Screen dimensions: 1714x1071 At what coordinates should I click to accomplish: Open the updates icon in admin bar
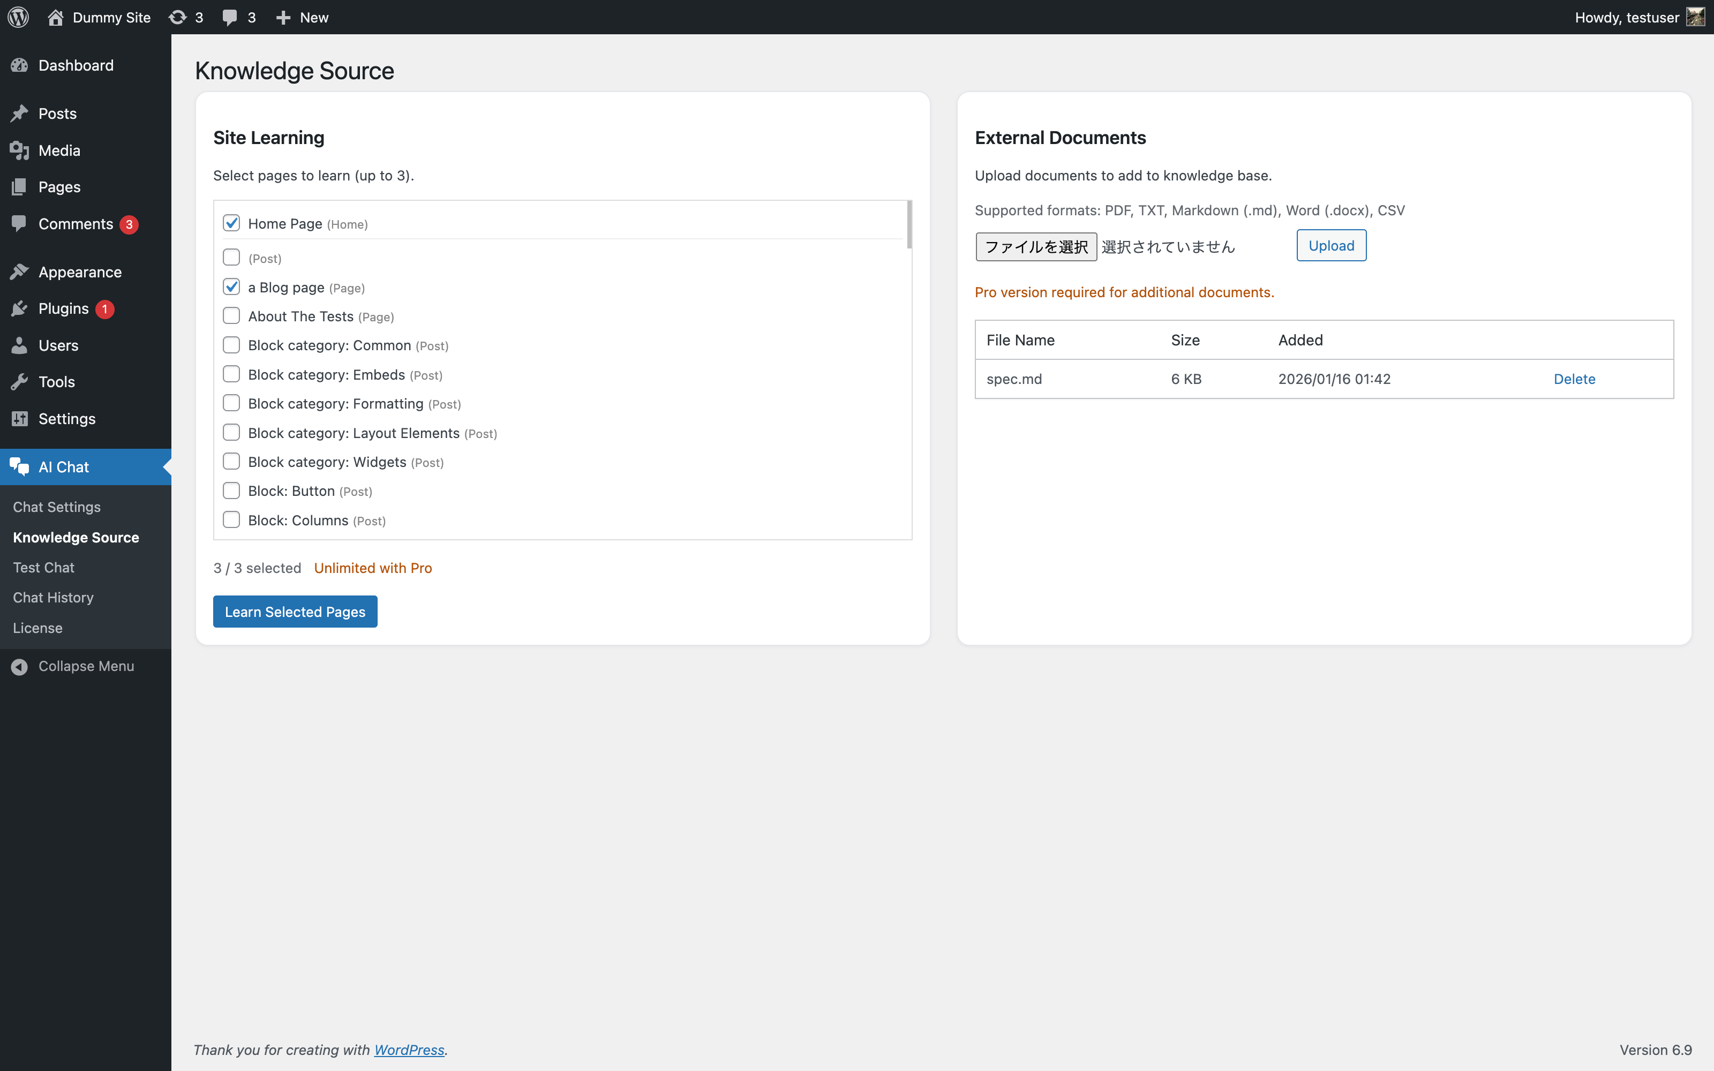point(178,17)
